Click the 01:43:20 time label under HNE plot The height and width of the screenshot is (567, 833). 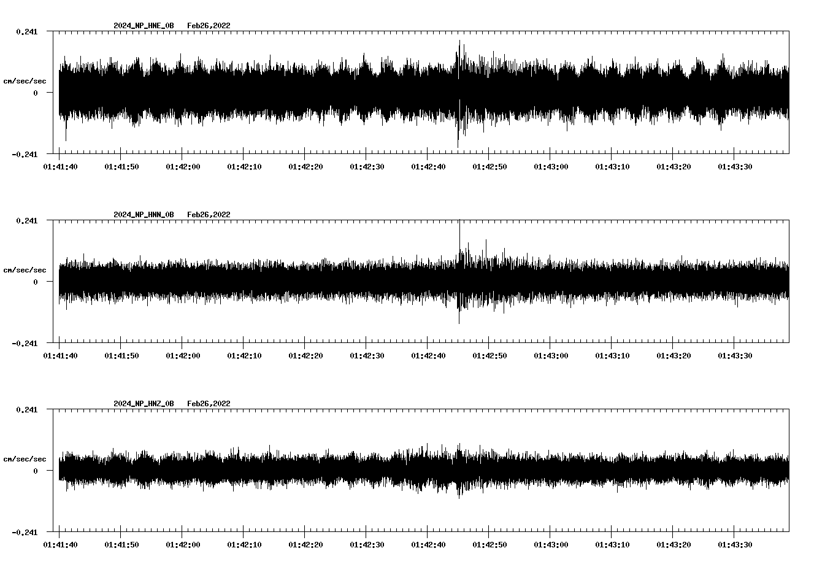pyautogui.click(x=674, y=167)
